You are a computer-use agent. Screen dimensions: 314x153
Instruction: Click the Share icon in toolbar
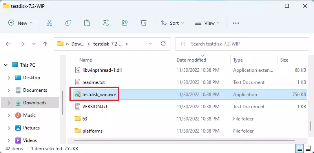tap(125, 23)
